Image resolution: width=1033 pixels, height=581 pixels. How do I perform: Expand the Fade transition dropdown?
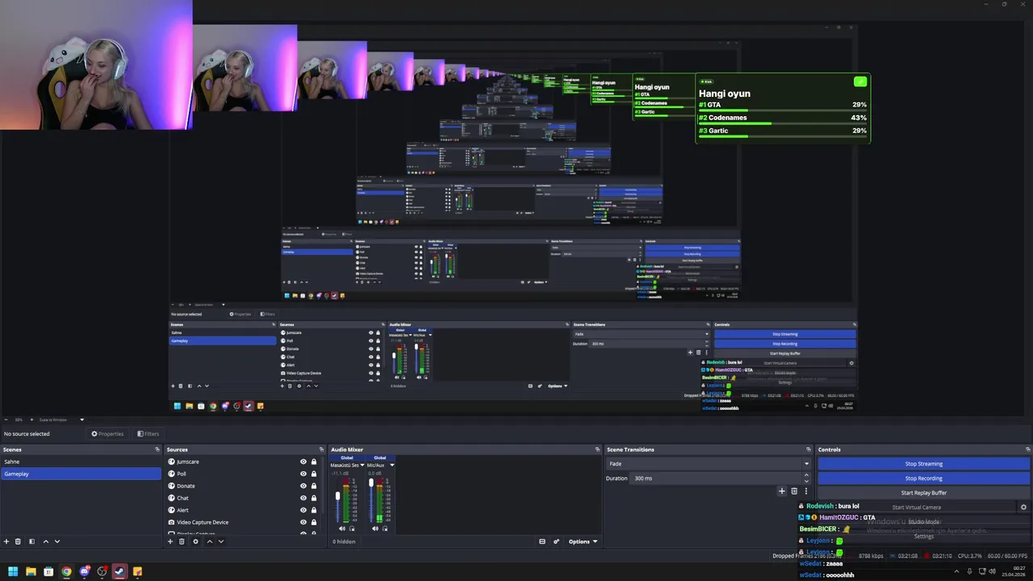(805, 464)
